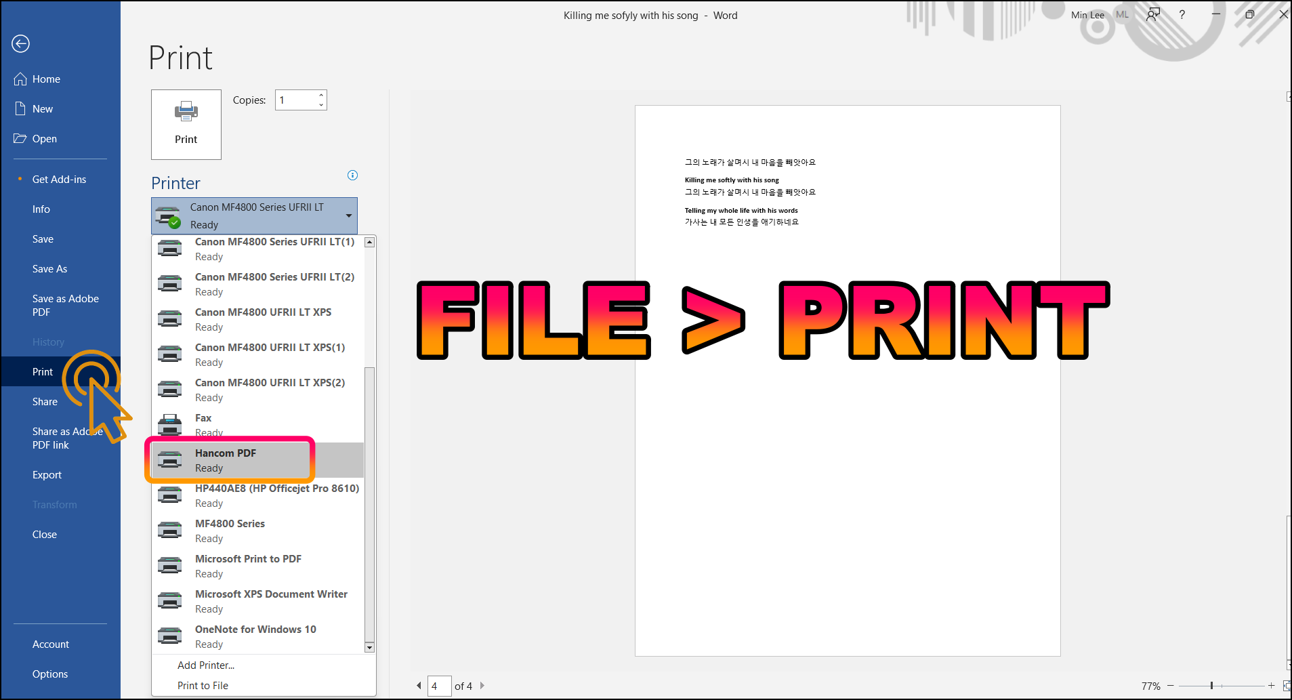Click the 'OneNote for Windows 10' text
Image resolution: width=1292 pixels, height=700 pixels.
(255, 630)
